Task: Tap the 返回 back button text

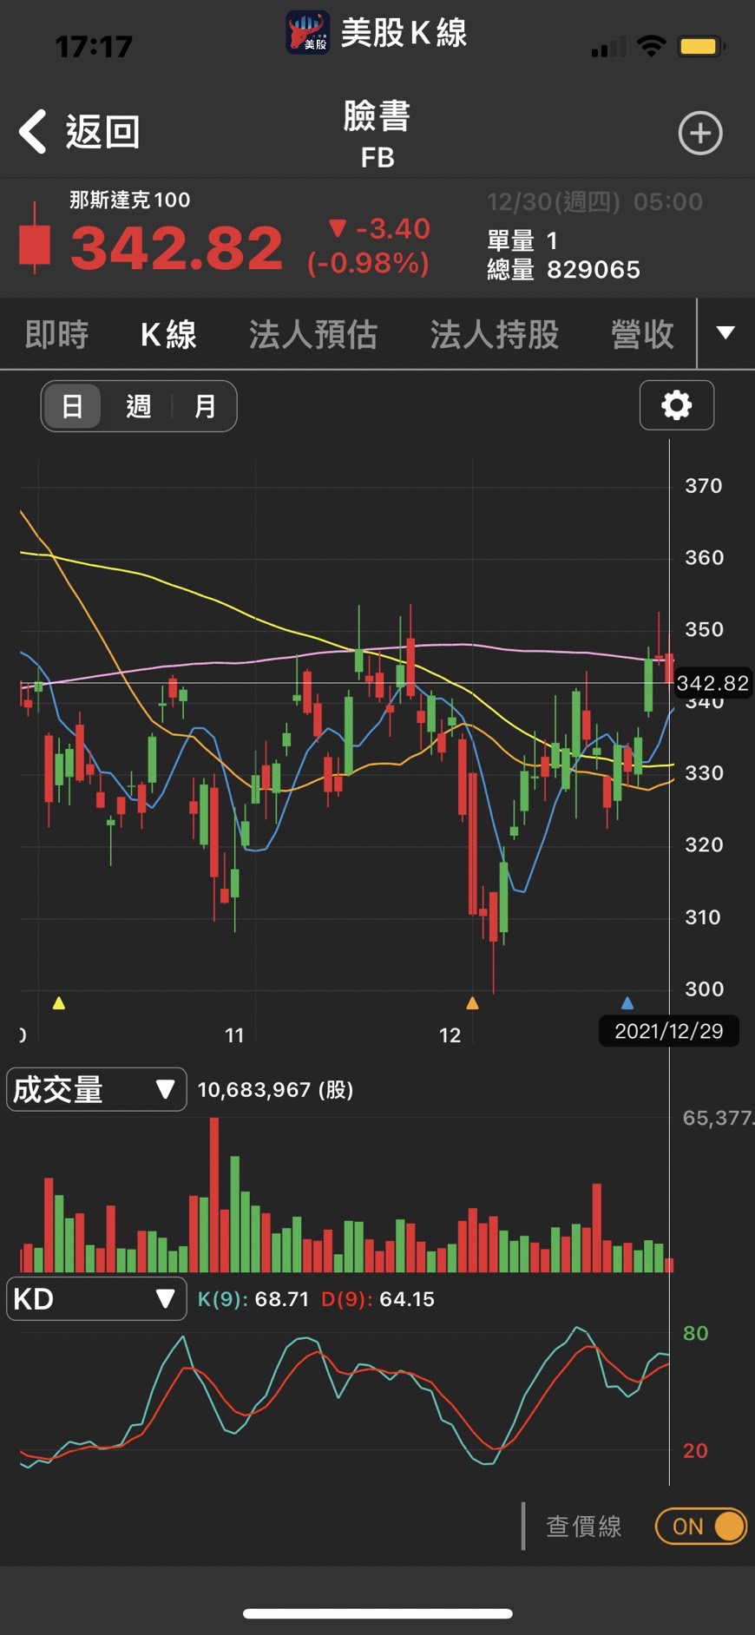Action: pos(103,132)
